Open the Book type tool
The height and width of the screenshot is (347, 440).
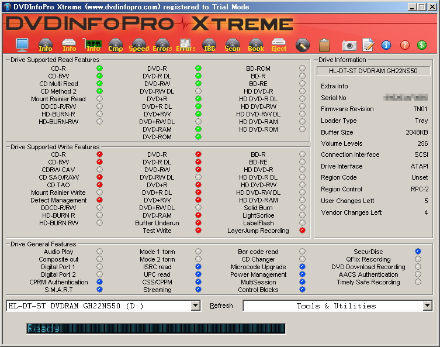(x=256, y=45)
